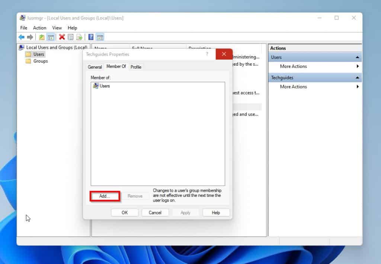The image size is (381, 264).
Task: Expand More Actions arrow under Techguides
Action: coord(358,87)
